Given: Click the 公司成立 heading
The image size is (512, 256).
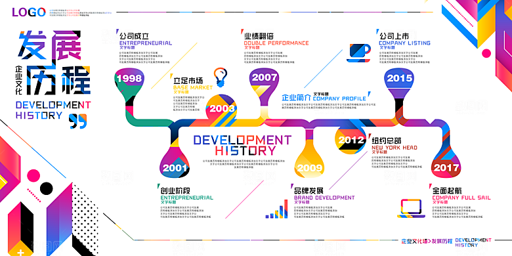Looking at the screenshot, I should coord(134,35).
